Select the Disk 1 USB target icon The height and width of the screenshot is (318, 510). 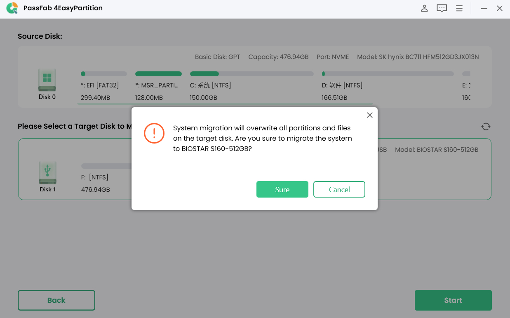pos(47,173)
